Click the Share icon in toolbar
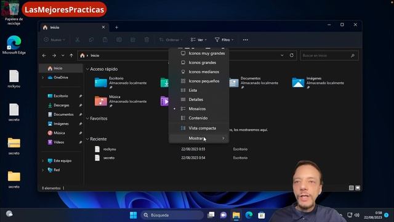 tap(133, 39)
